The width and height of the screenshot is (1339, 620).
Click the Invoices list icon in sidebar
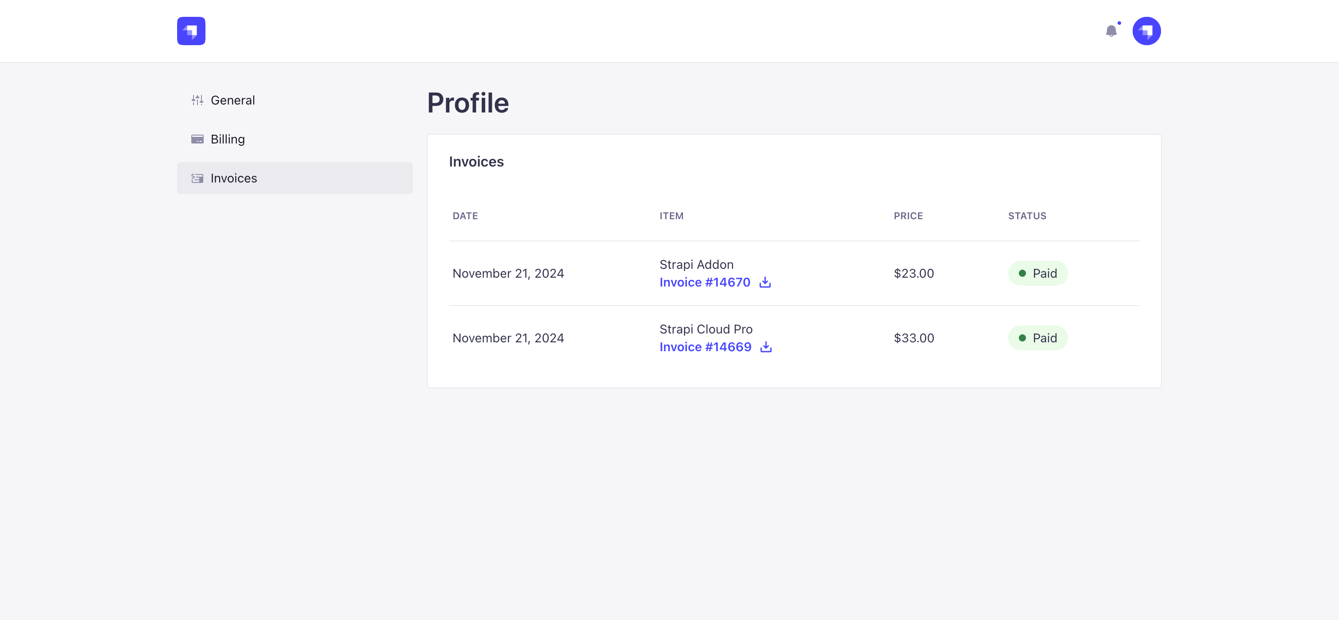(x=197, y=178)
